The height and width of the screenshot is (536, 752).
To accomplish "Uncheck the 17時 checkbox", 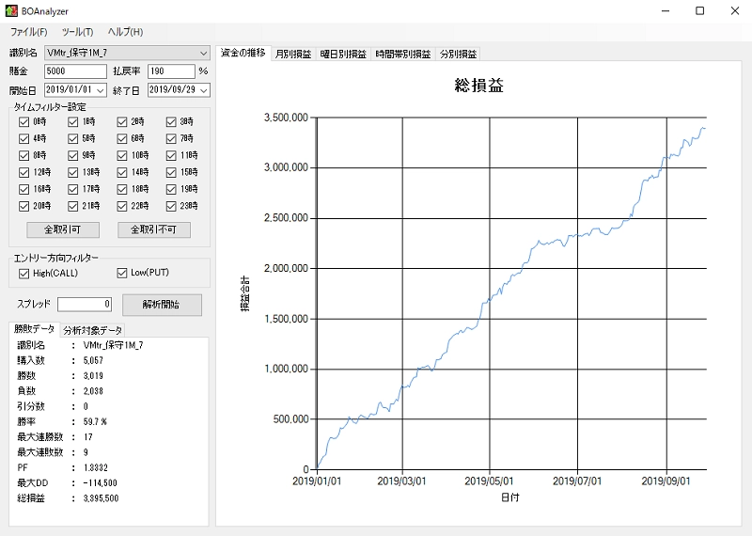I will click(x=72, y=189).
